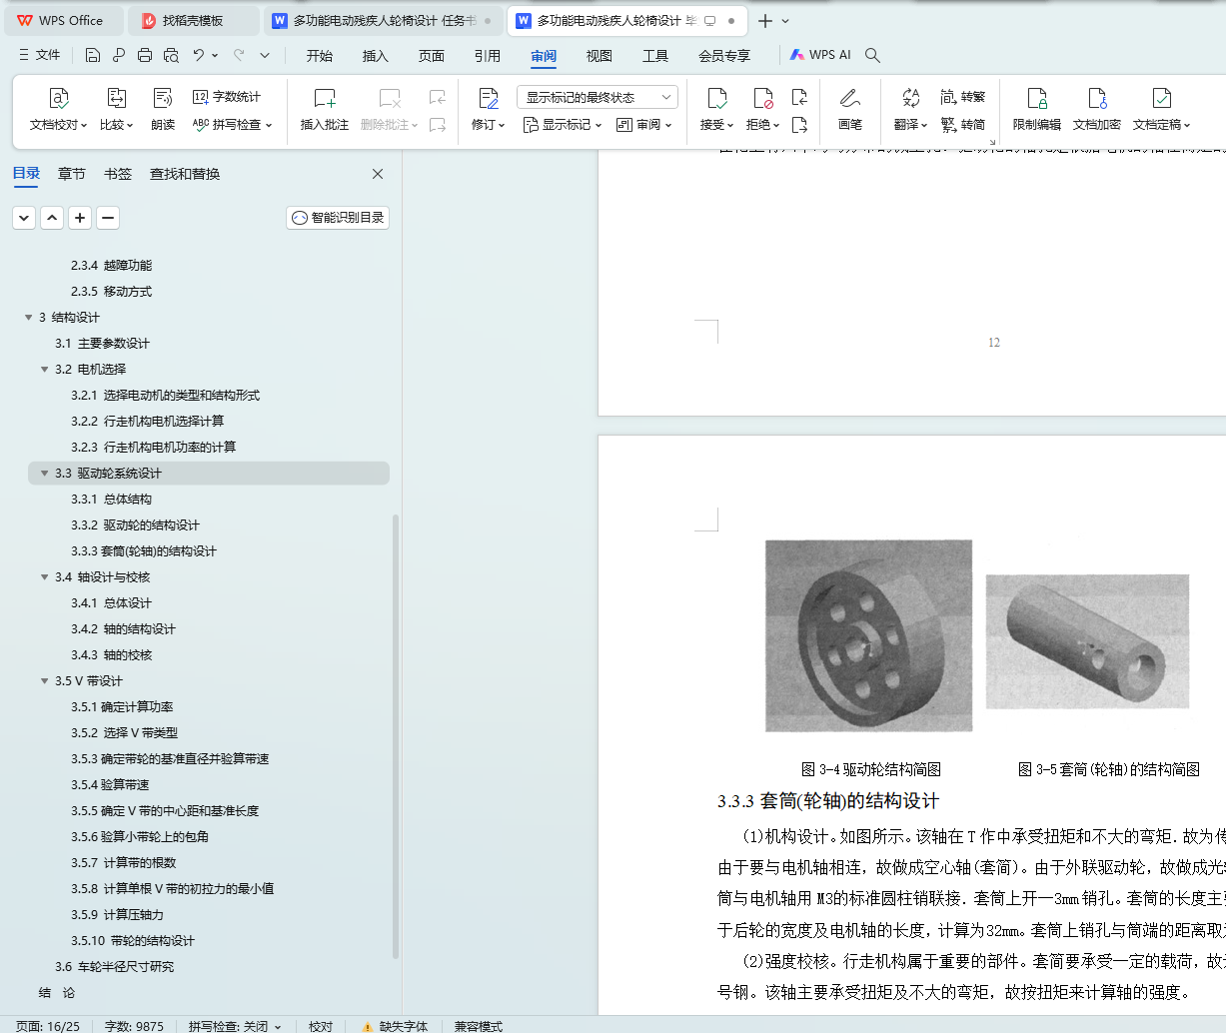Click 拼写检查: 关闭 status bar item
The width and height of the screenshot is (1226, 1033).
235,1026
